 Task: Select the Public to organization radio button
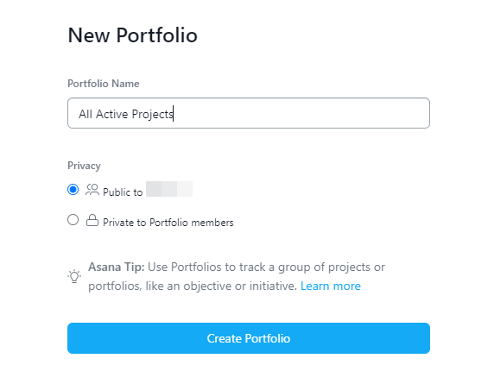[73, 190]
